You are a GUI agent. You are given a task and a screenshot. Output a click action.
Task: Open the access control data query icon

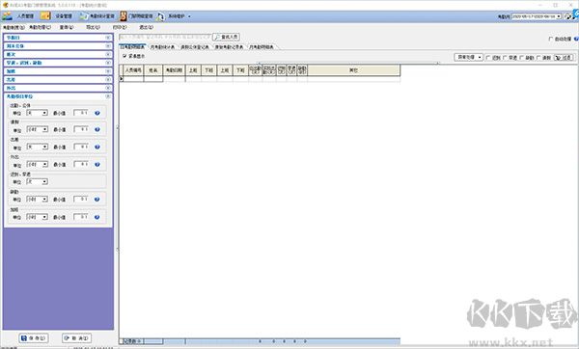(x=123, y=15)
